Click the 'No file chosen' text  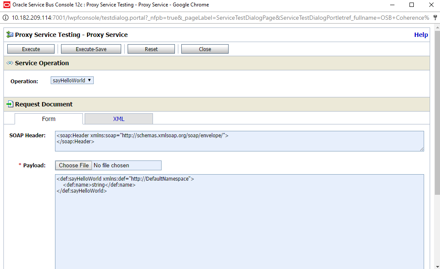tap(111, 165)
